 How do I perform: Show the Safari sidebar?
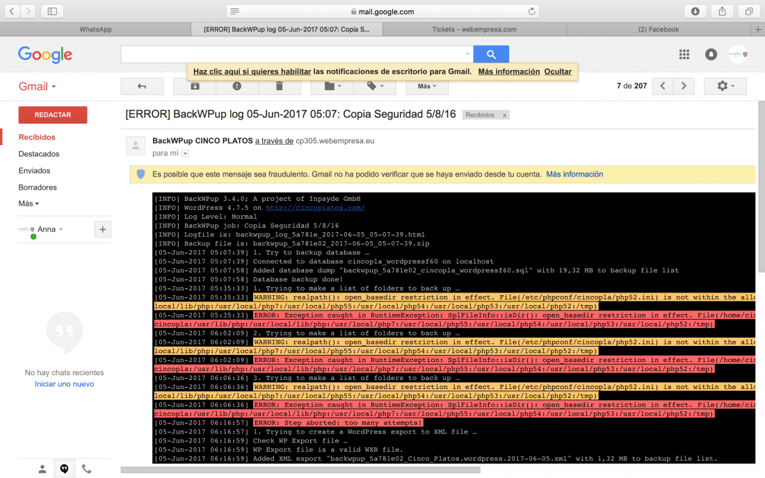(x=52, y=11)
